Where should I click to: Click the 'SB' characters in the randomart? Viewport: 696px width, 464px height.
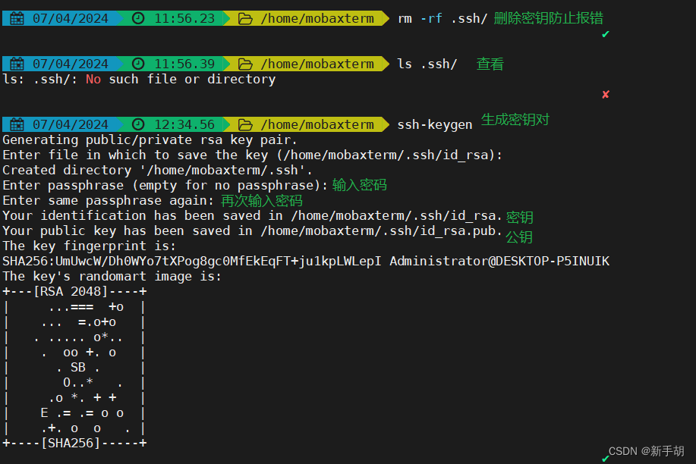point(78,367)
